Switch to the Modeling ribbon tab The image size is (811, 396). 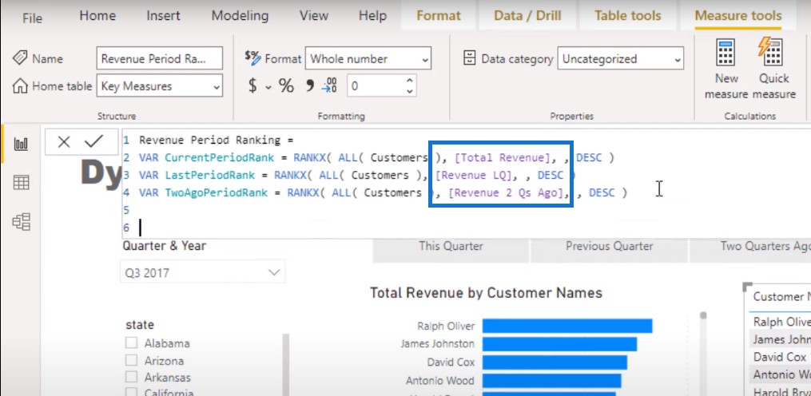pyautogui.click(x=240, y=15)
